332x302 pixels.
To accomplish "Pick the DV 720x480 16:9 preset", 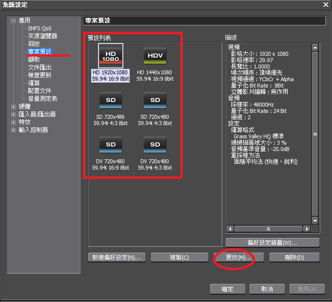I will point(110,145).
